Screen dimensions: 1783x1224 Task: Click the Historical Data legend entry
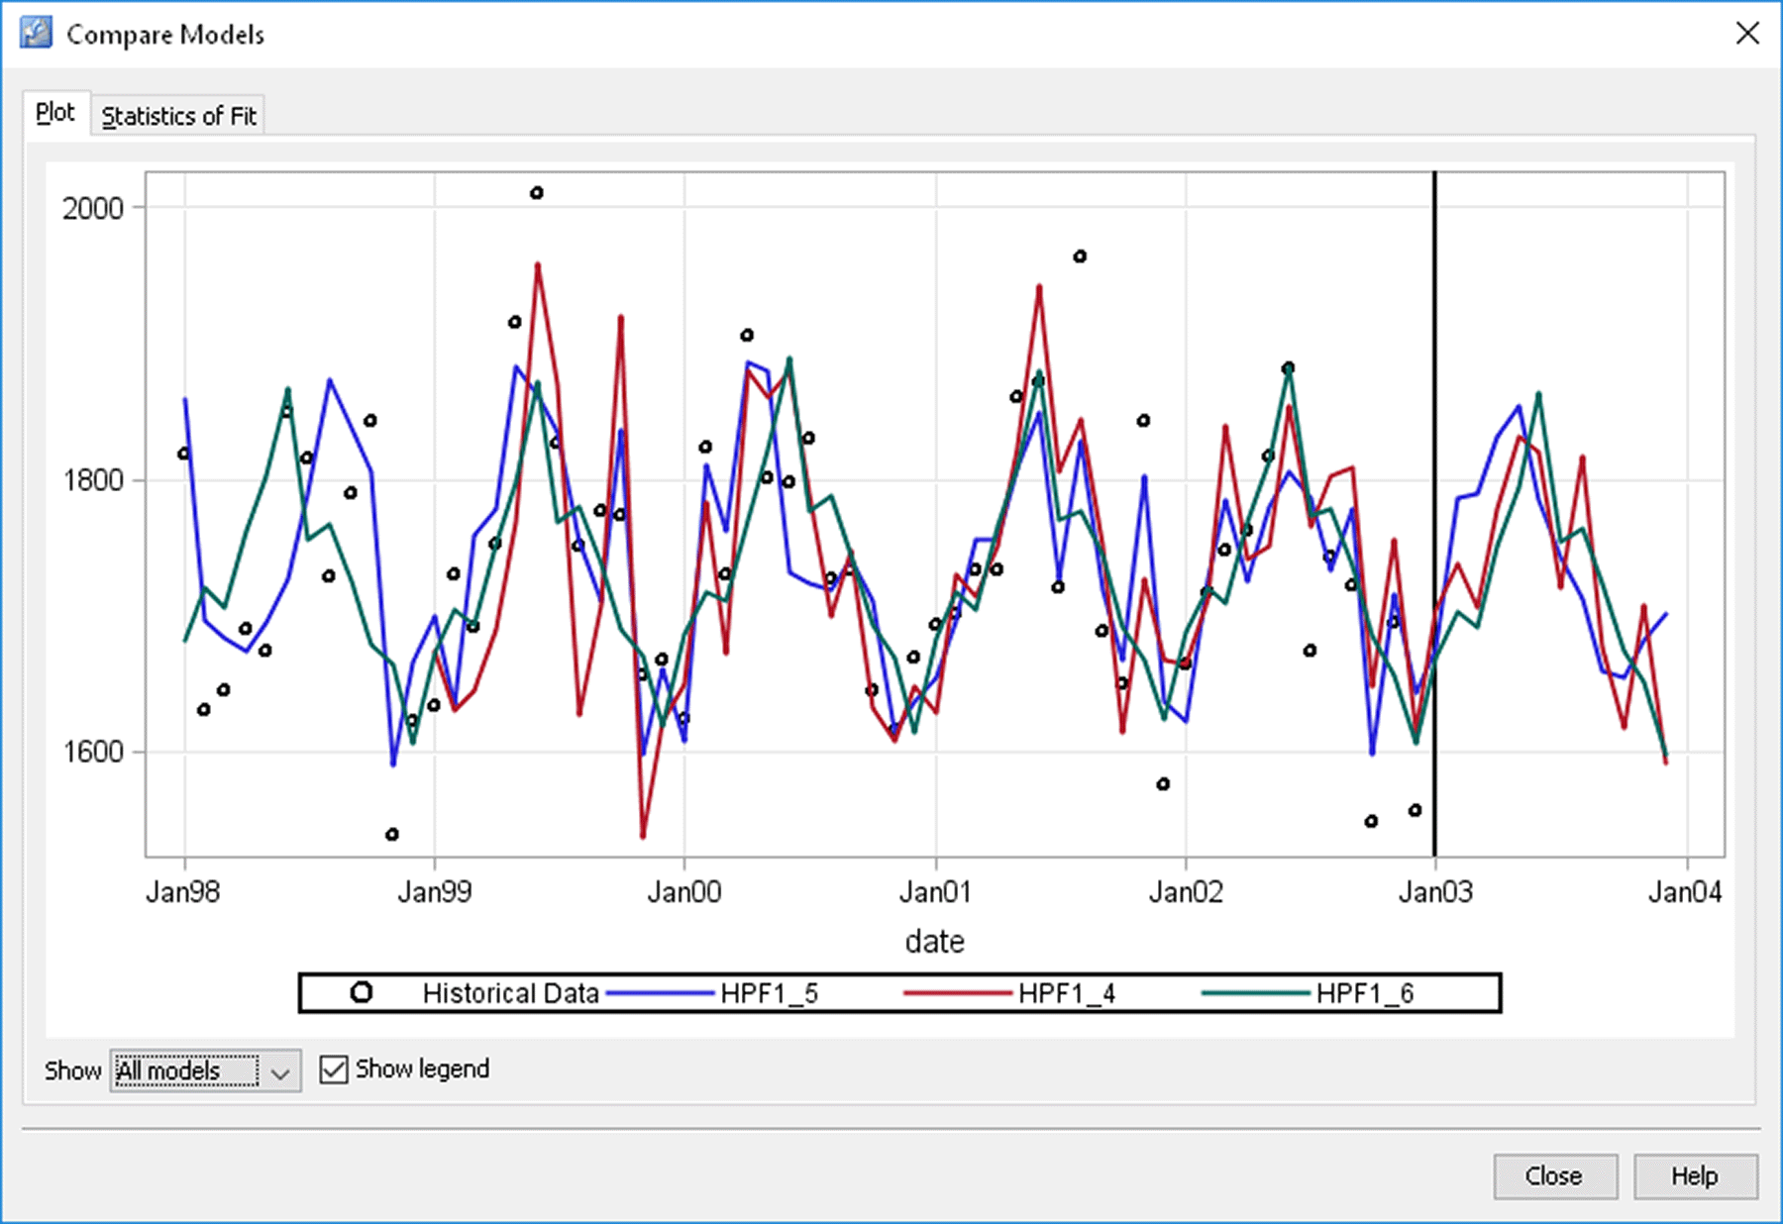[x=475, y=993]
